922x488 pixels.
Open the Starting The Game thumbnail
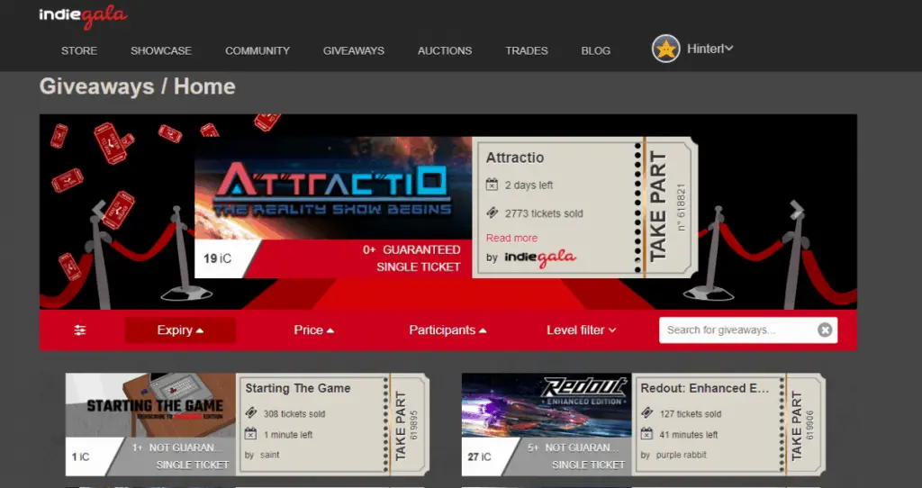tap(151, 404)
